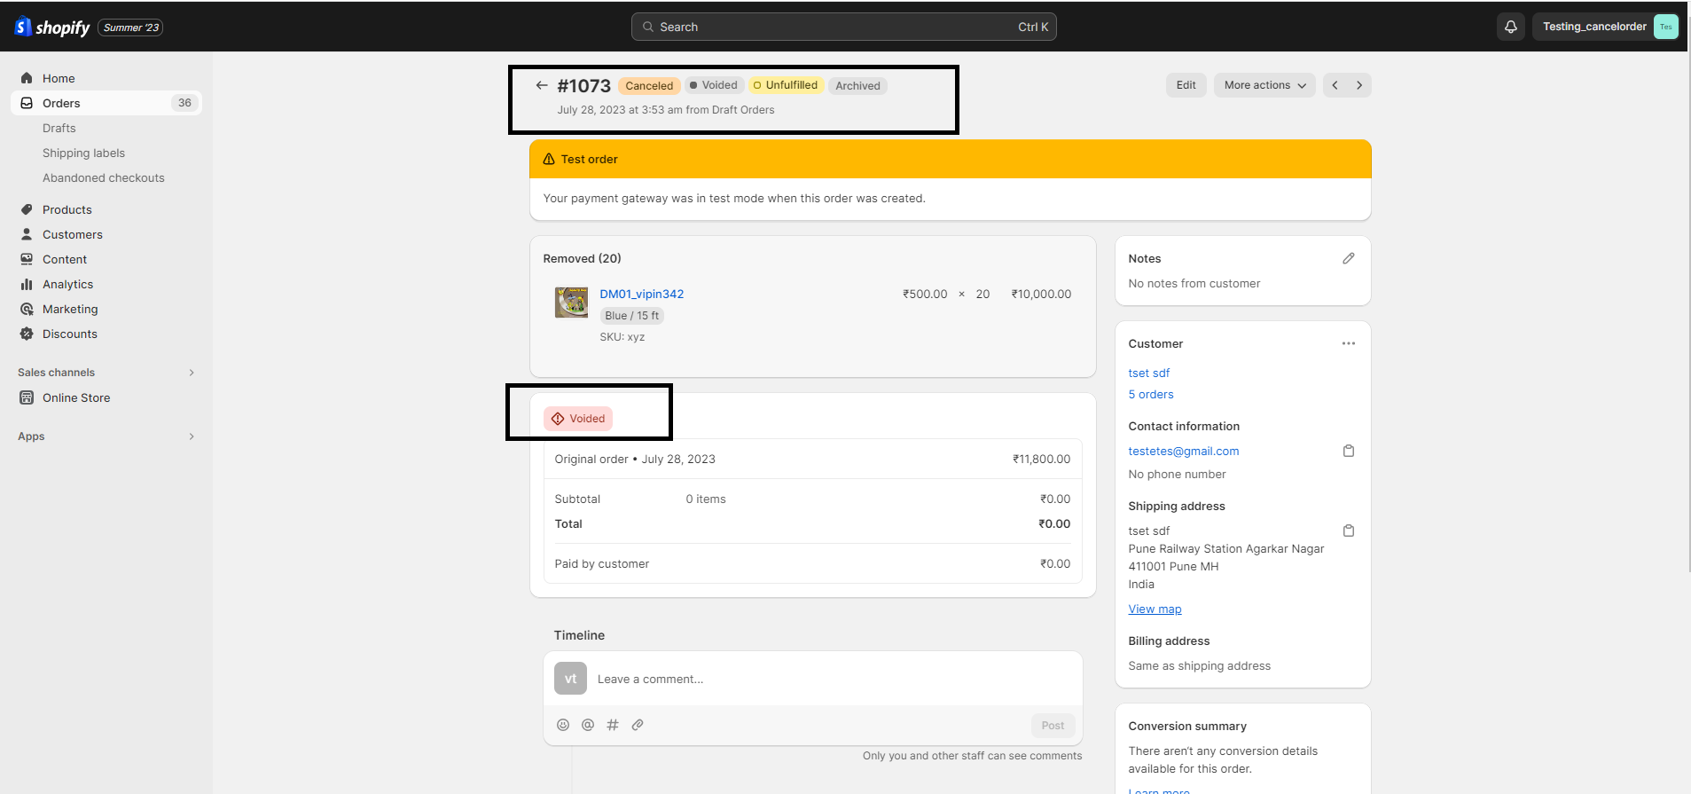
Task: Click the Products tag icon
Action: click(27, 209)
